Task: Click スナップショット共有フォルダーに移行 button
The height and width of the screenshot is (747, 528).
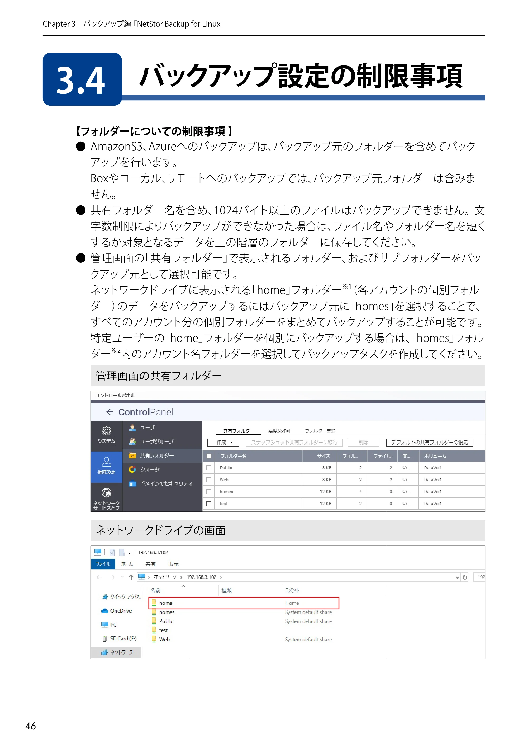Action: tap(294, 443)
